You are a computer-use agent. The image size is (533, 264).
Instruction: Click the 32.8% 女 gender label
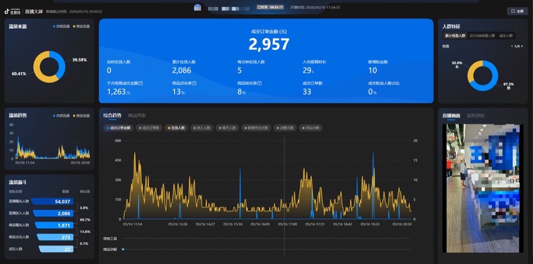click(x=457, y=65)
